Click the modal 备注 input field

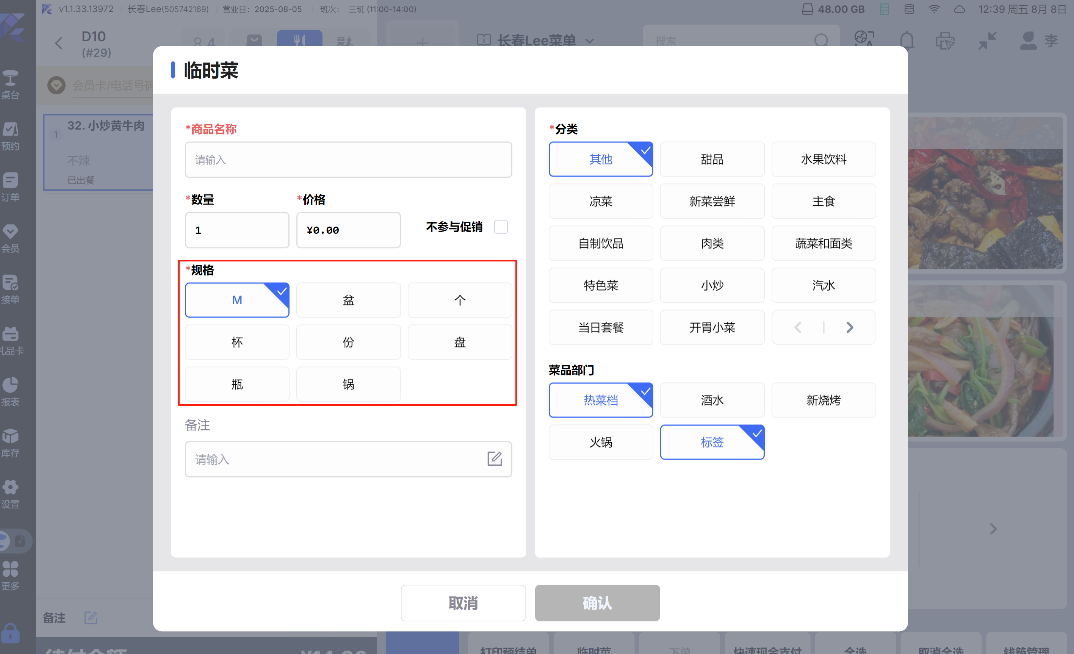(x=348, y=459)
